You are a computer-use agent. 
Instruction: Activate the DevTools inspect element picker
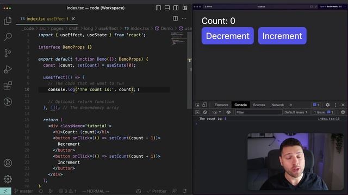pos(197,105)
